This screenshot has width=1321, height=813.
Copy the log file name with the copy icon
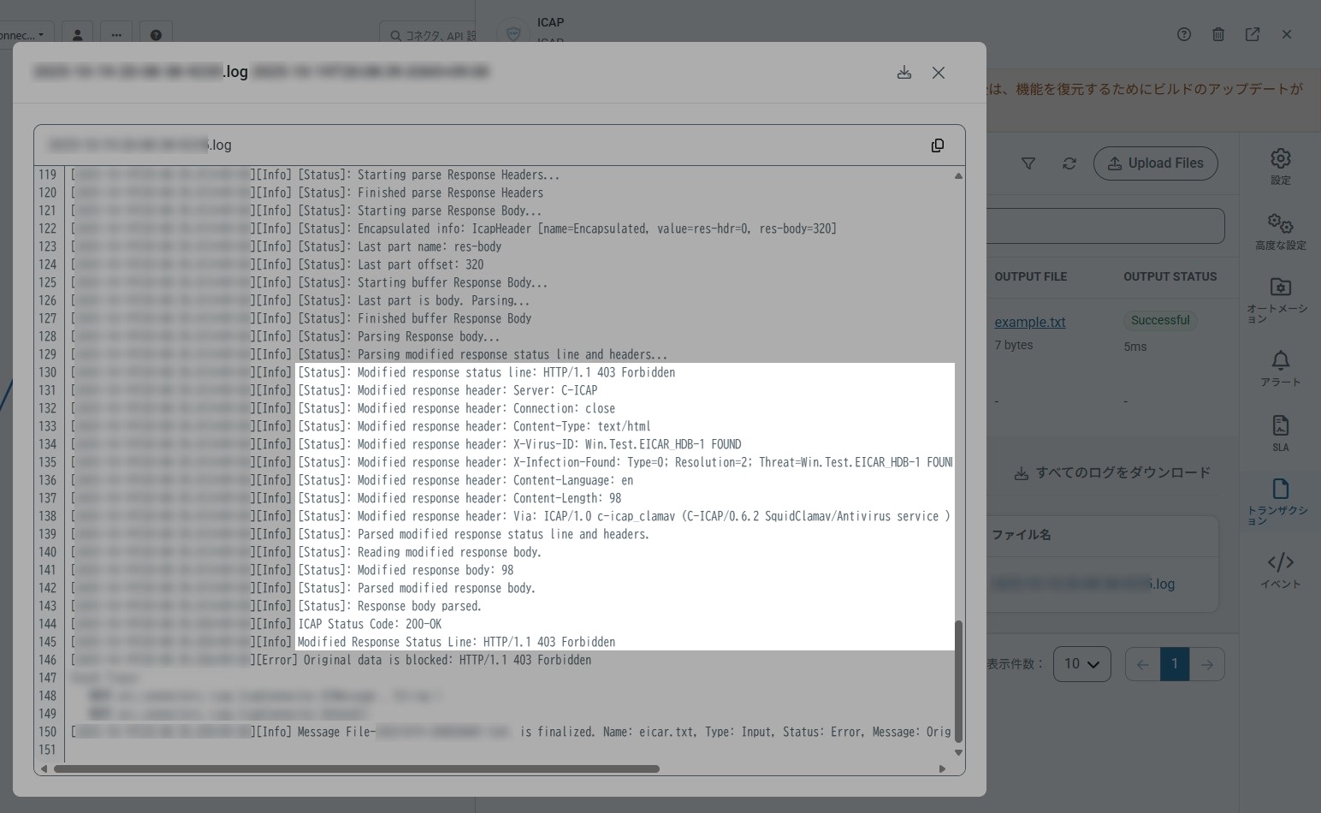tap(938, 145)
